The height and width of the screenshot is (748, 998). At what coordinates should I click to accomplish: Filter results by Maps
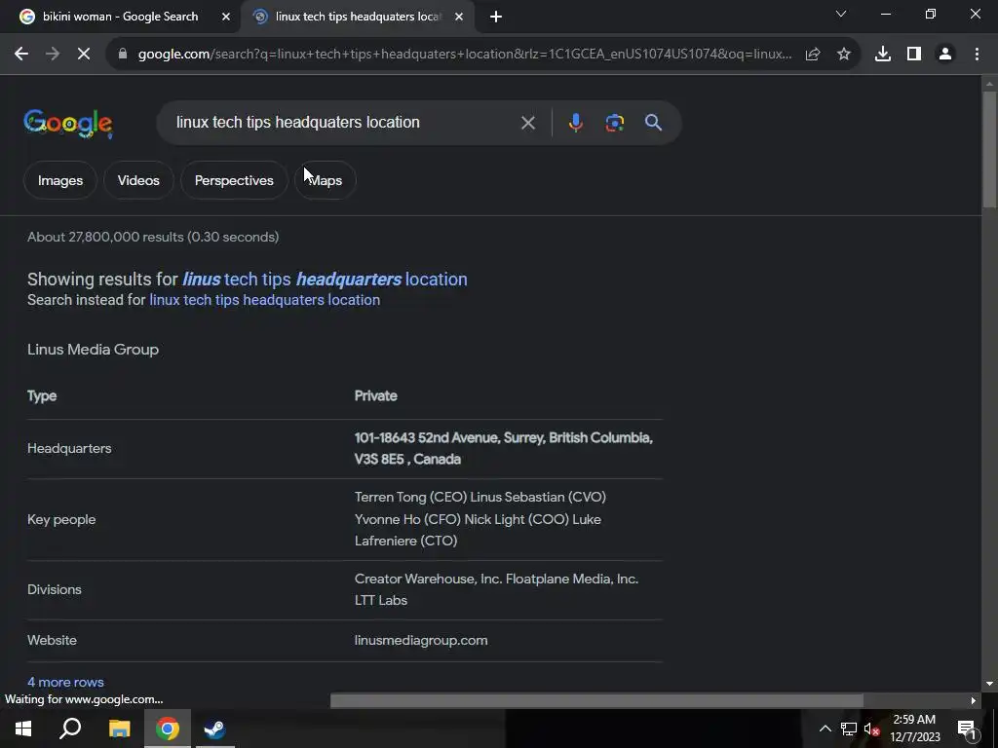click(326, 180)
